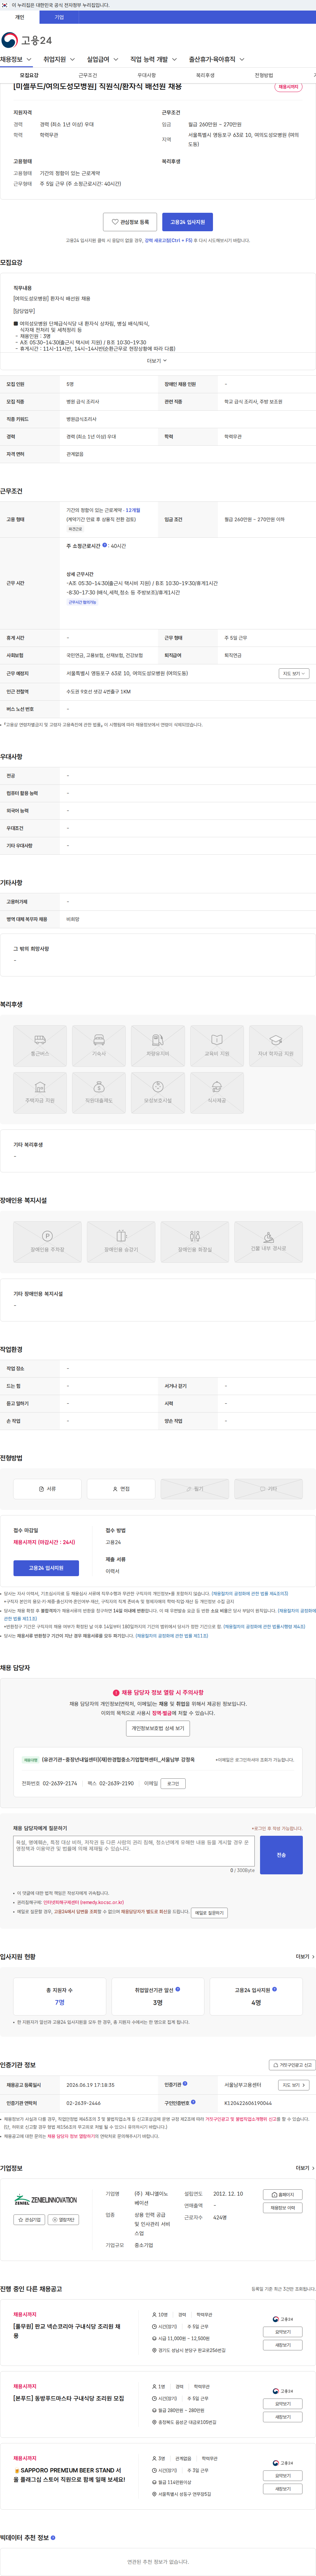Viewport: 316px width, 2576px height.
Task: Click the 고용24 logo
Action: [x=27, y=40]
